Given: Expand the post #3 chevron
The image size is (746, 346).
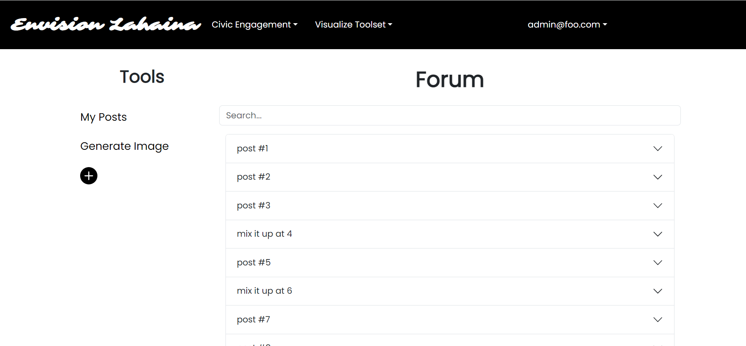Looking at the screenshot, I should pos(658,206).
